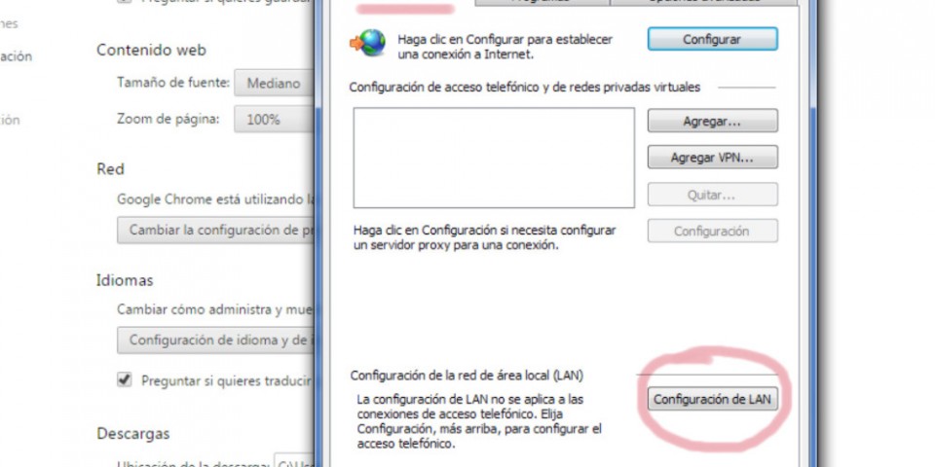Click the Ubicación de la descarga path field
Image resolution: width=935 pixels, height=467 pixels.
[294, 461]
